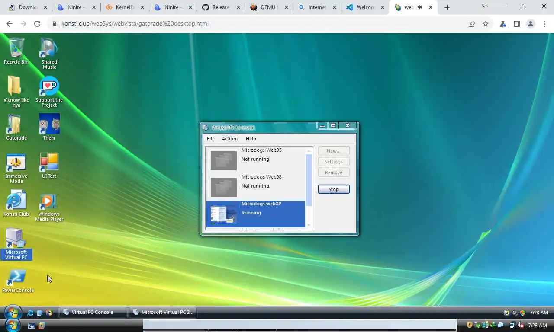Image resolution: width=554 pixels, height=332 pixels.
Task: Open the Them desktop icon
Action: click(49, 127)
